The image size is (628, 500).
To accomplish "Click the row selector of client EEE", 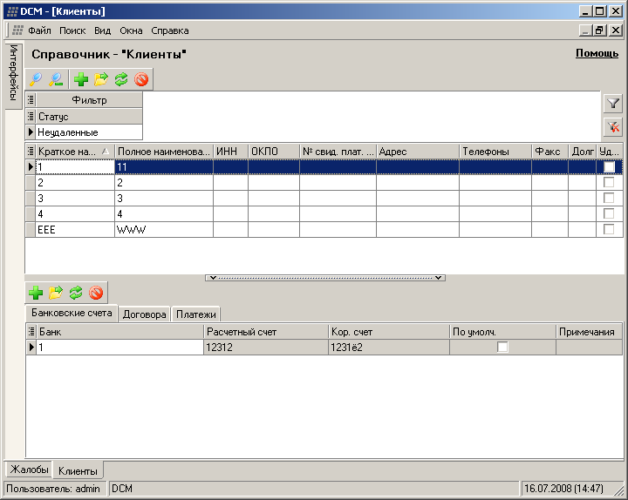I will pyautogui.click(x=31, y=230).
